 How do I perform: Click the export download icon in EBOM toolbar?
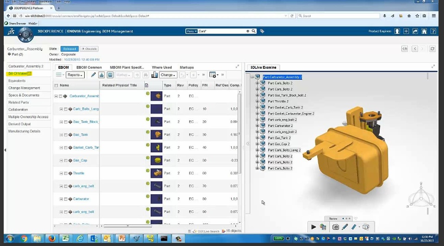[x=101, y=75]
